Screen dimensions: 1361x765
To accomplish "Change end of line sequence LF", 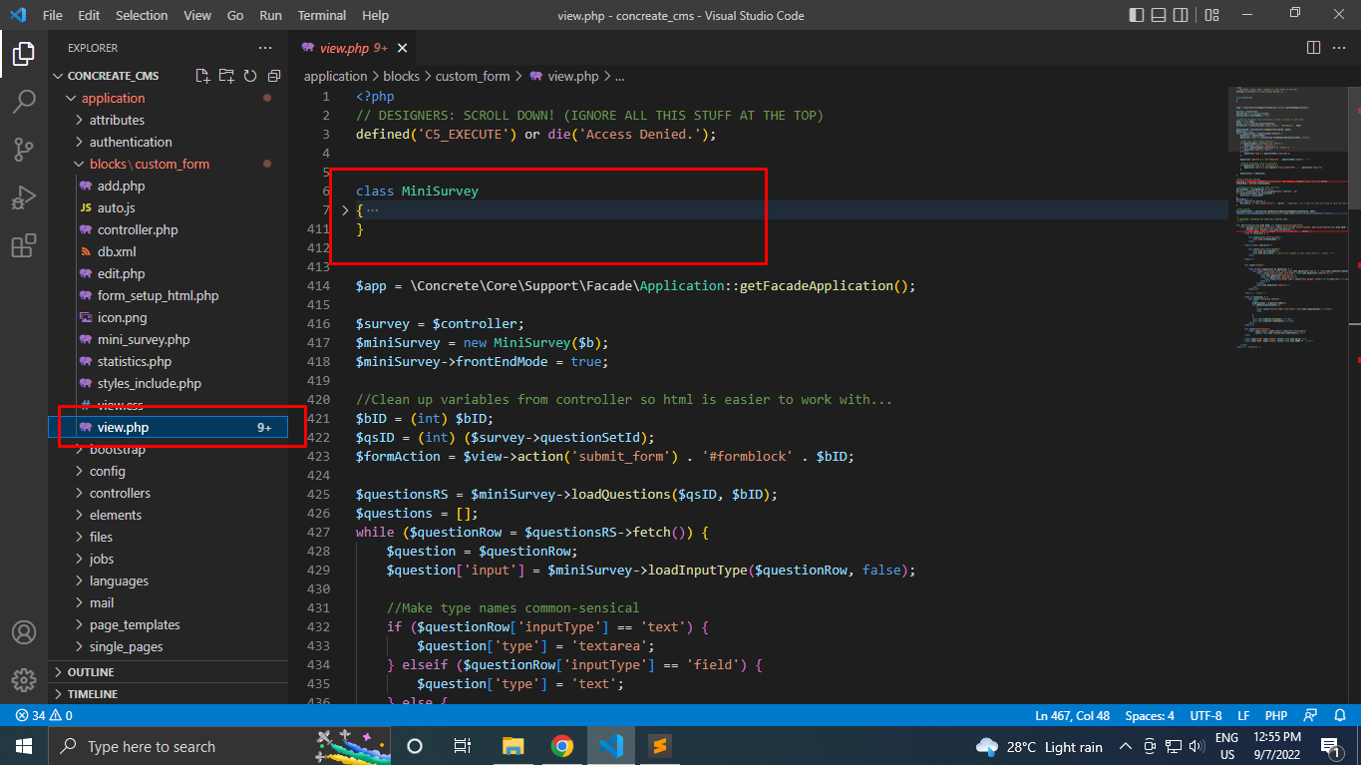I will pyautogui.click(x=1243, y=715).
